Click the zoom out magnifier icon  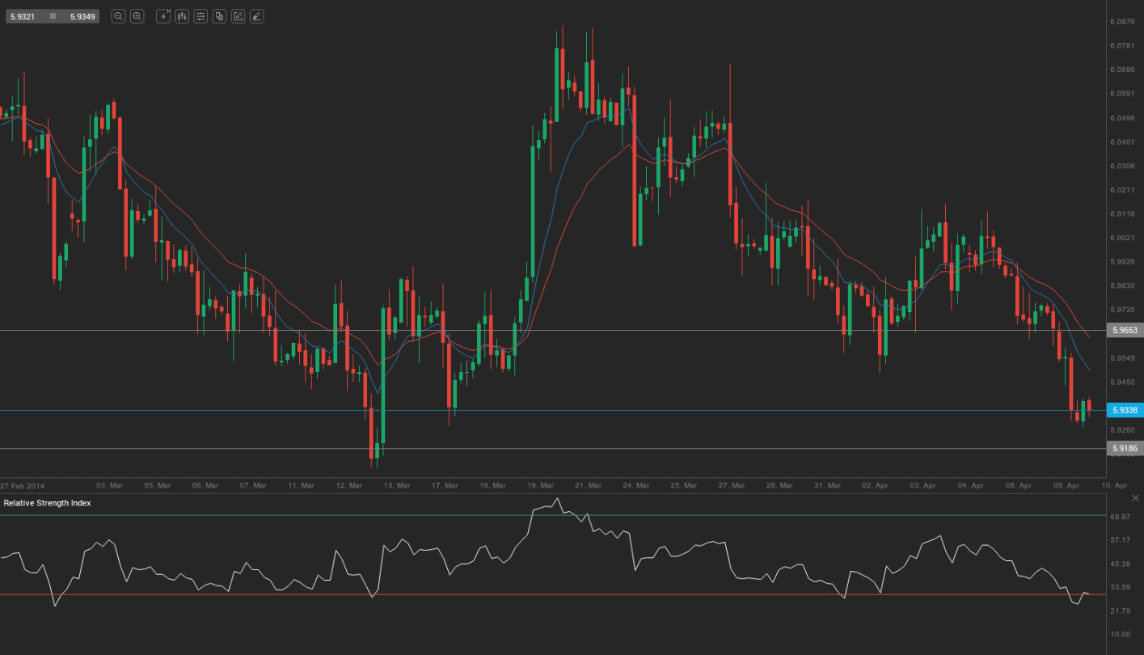118,16
